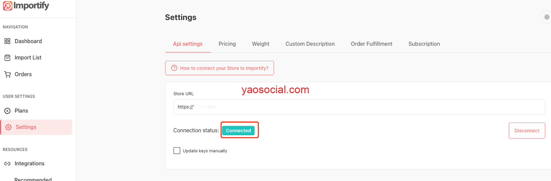
Task: Click the question mark help icon
Action: [x=174, y=68]
